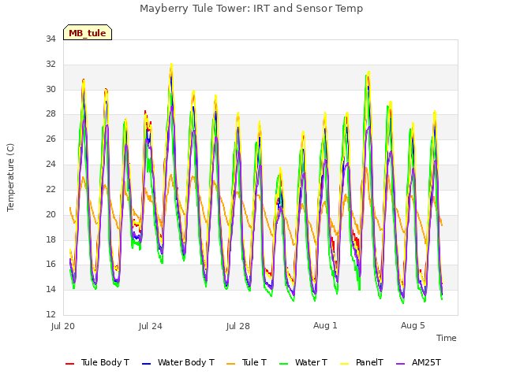Toggle the PanelT legend entry
This screenshot has height=378, width=505.
[x=362, y=362]
